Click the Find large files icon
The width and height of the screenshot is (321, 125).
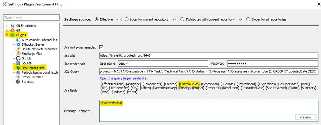pyautogui.click(x=18, y=54)
